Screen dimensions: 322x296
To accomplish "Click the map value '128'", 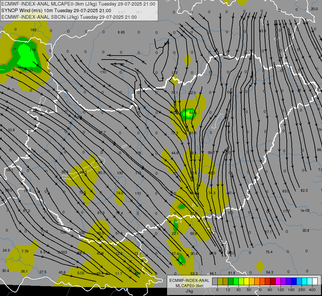I will point(138,153).
